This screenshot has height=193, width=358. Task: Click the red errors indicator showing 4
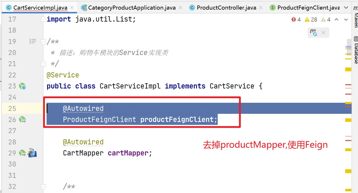[296, 20]
